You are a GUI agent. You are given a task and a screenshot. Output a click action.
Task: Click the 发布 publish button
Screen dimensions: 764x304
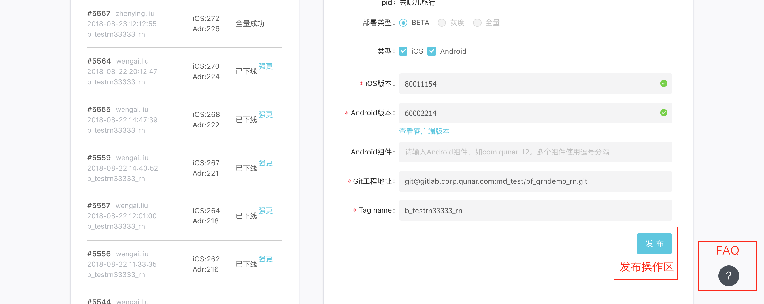click(654, 243)
